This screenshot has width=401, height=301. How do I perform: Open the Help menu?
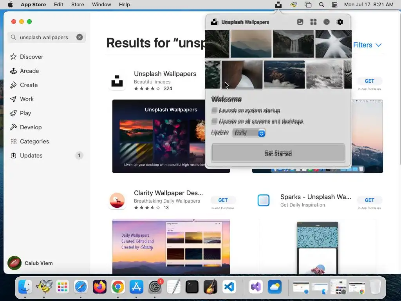tap(124, 5)
